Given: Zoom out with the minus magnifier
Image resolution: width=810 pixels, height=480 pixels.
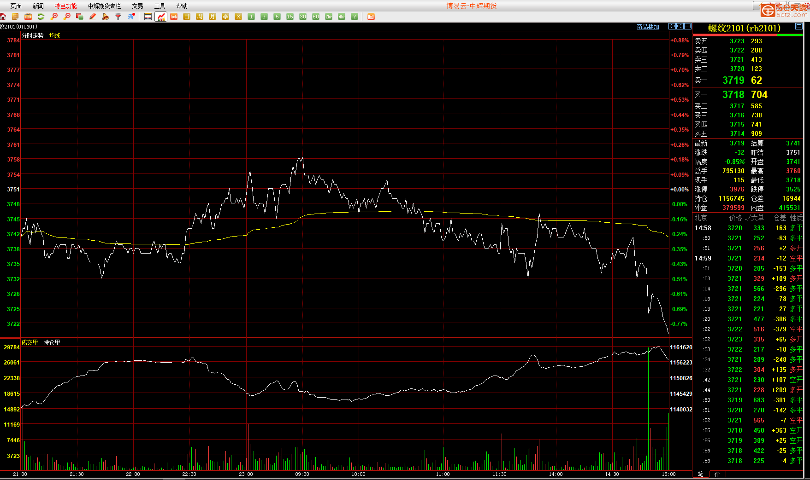Looking at the screenshot, I should (67, 17).
